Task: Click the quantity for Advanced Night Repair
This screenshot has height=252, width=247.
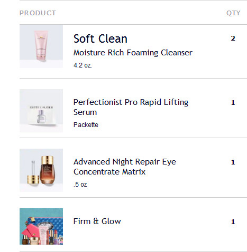Action: coord(233,162)
